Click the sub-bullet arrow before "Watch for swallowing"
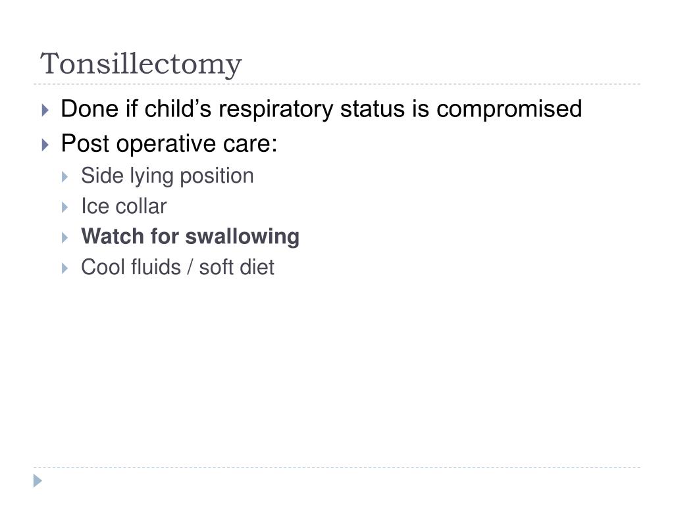This screenshot has height=505, width=674. coord(65,237)
